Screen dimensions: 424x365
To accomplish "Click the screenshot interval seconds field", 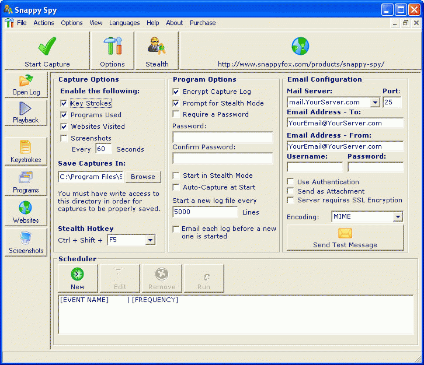I will point(103,149).
